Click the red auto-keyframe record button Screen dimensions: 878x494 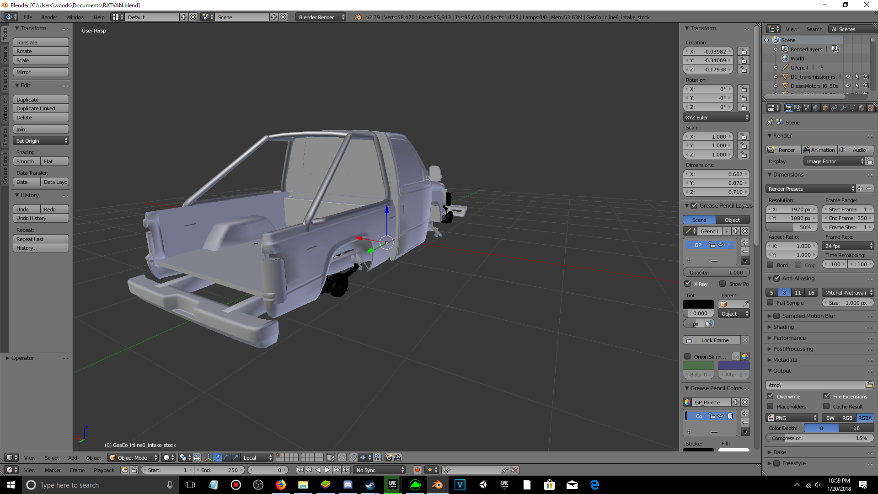pos(417,470)
